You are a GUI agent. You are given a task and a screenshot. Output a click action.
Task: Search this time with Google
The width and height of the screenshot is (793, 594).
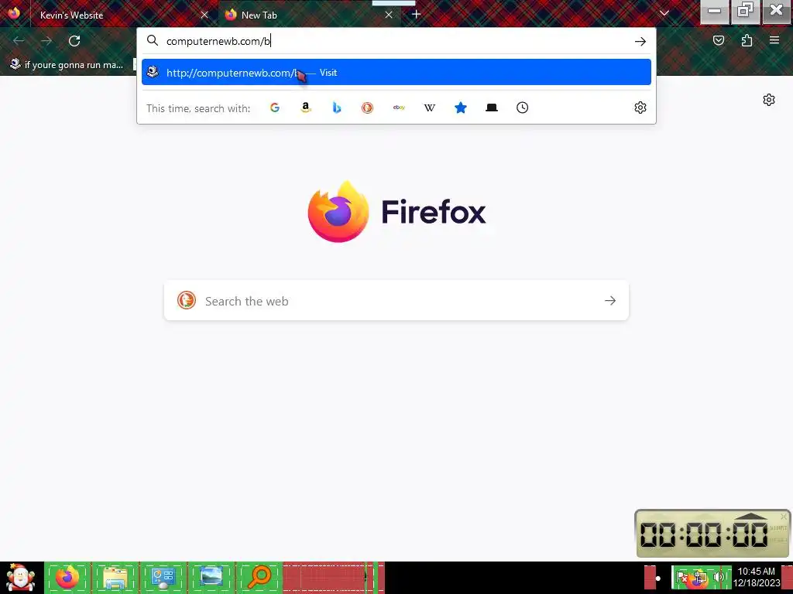275,108
